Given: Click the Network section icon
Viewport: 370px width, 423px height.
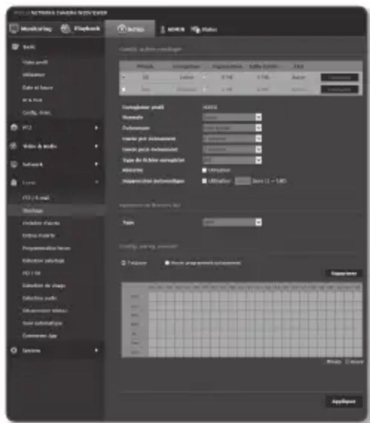Looking at the screenshot, I should 13,164.
